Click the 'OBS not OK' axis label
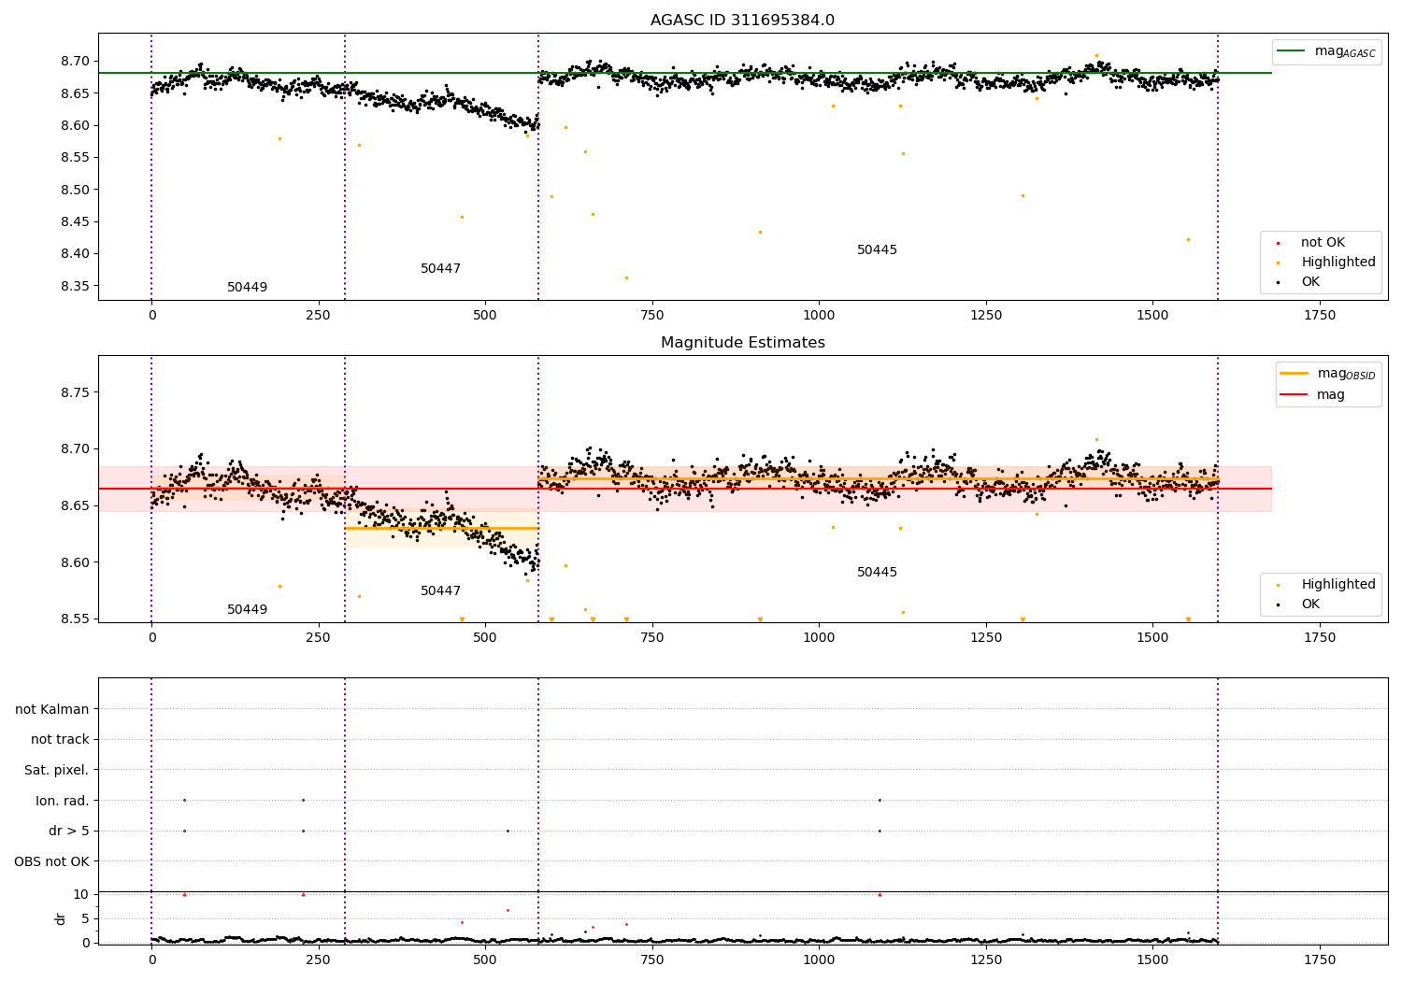This screenshot has height=981, width=1402. 51,861
